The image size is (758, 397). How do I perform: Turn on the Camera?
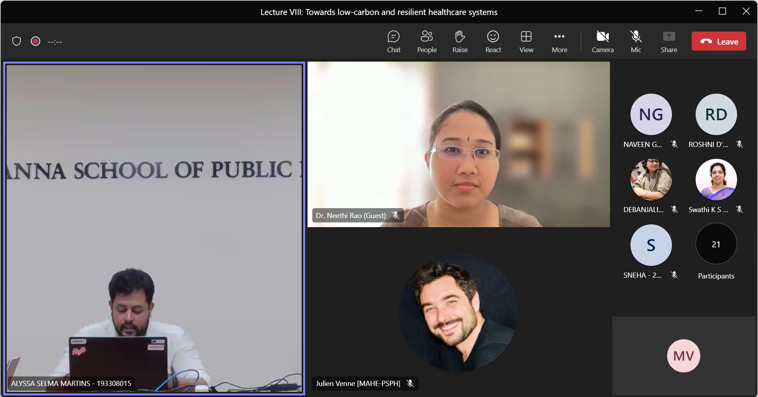point(602,41)
